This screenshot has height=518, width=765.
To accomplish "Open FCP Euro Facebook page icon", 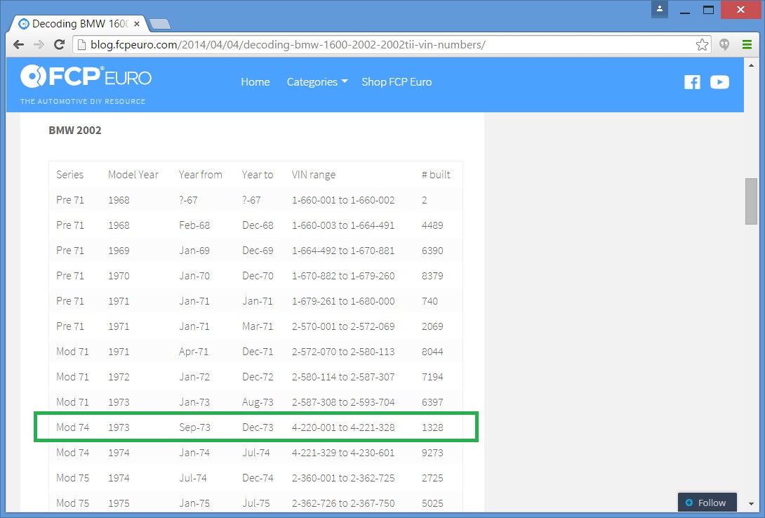I will [692, 82].
